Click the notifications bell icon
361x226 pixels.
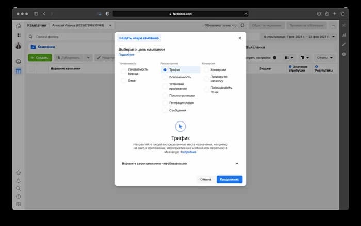tap(19, 181)
